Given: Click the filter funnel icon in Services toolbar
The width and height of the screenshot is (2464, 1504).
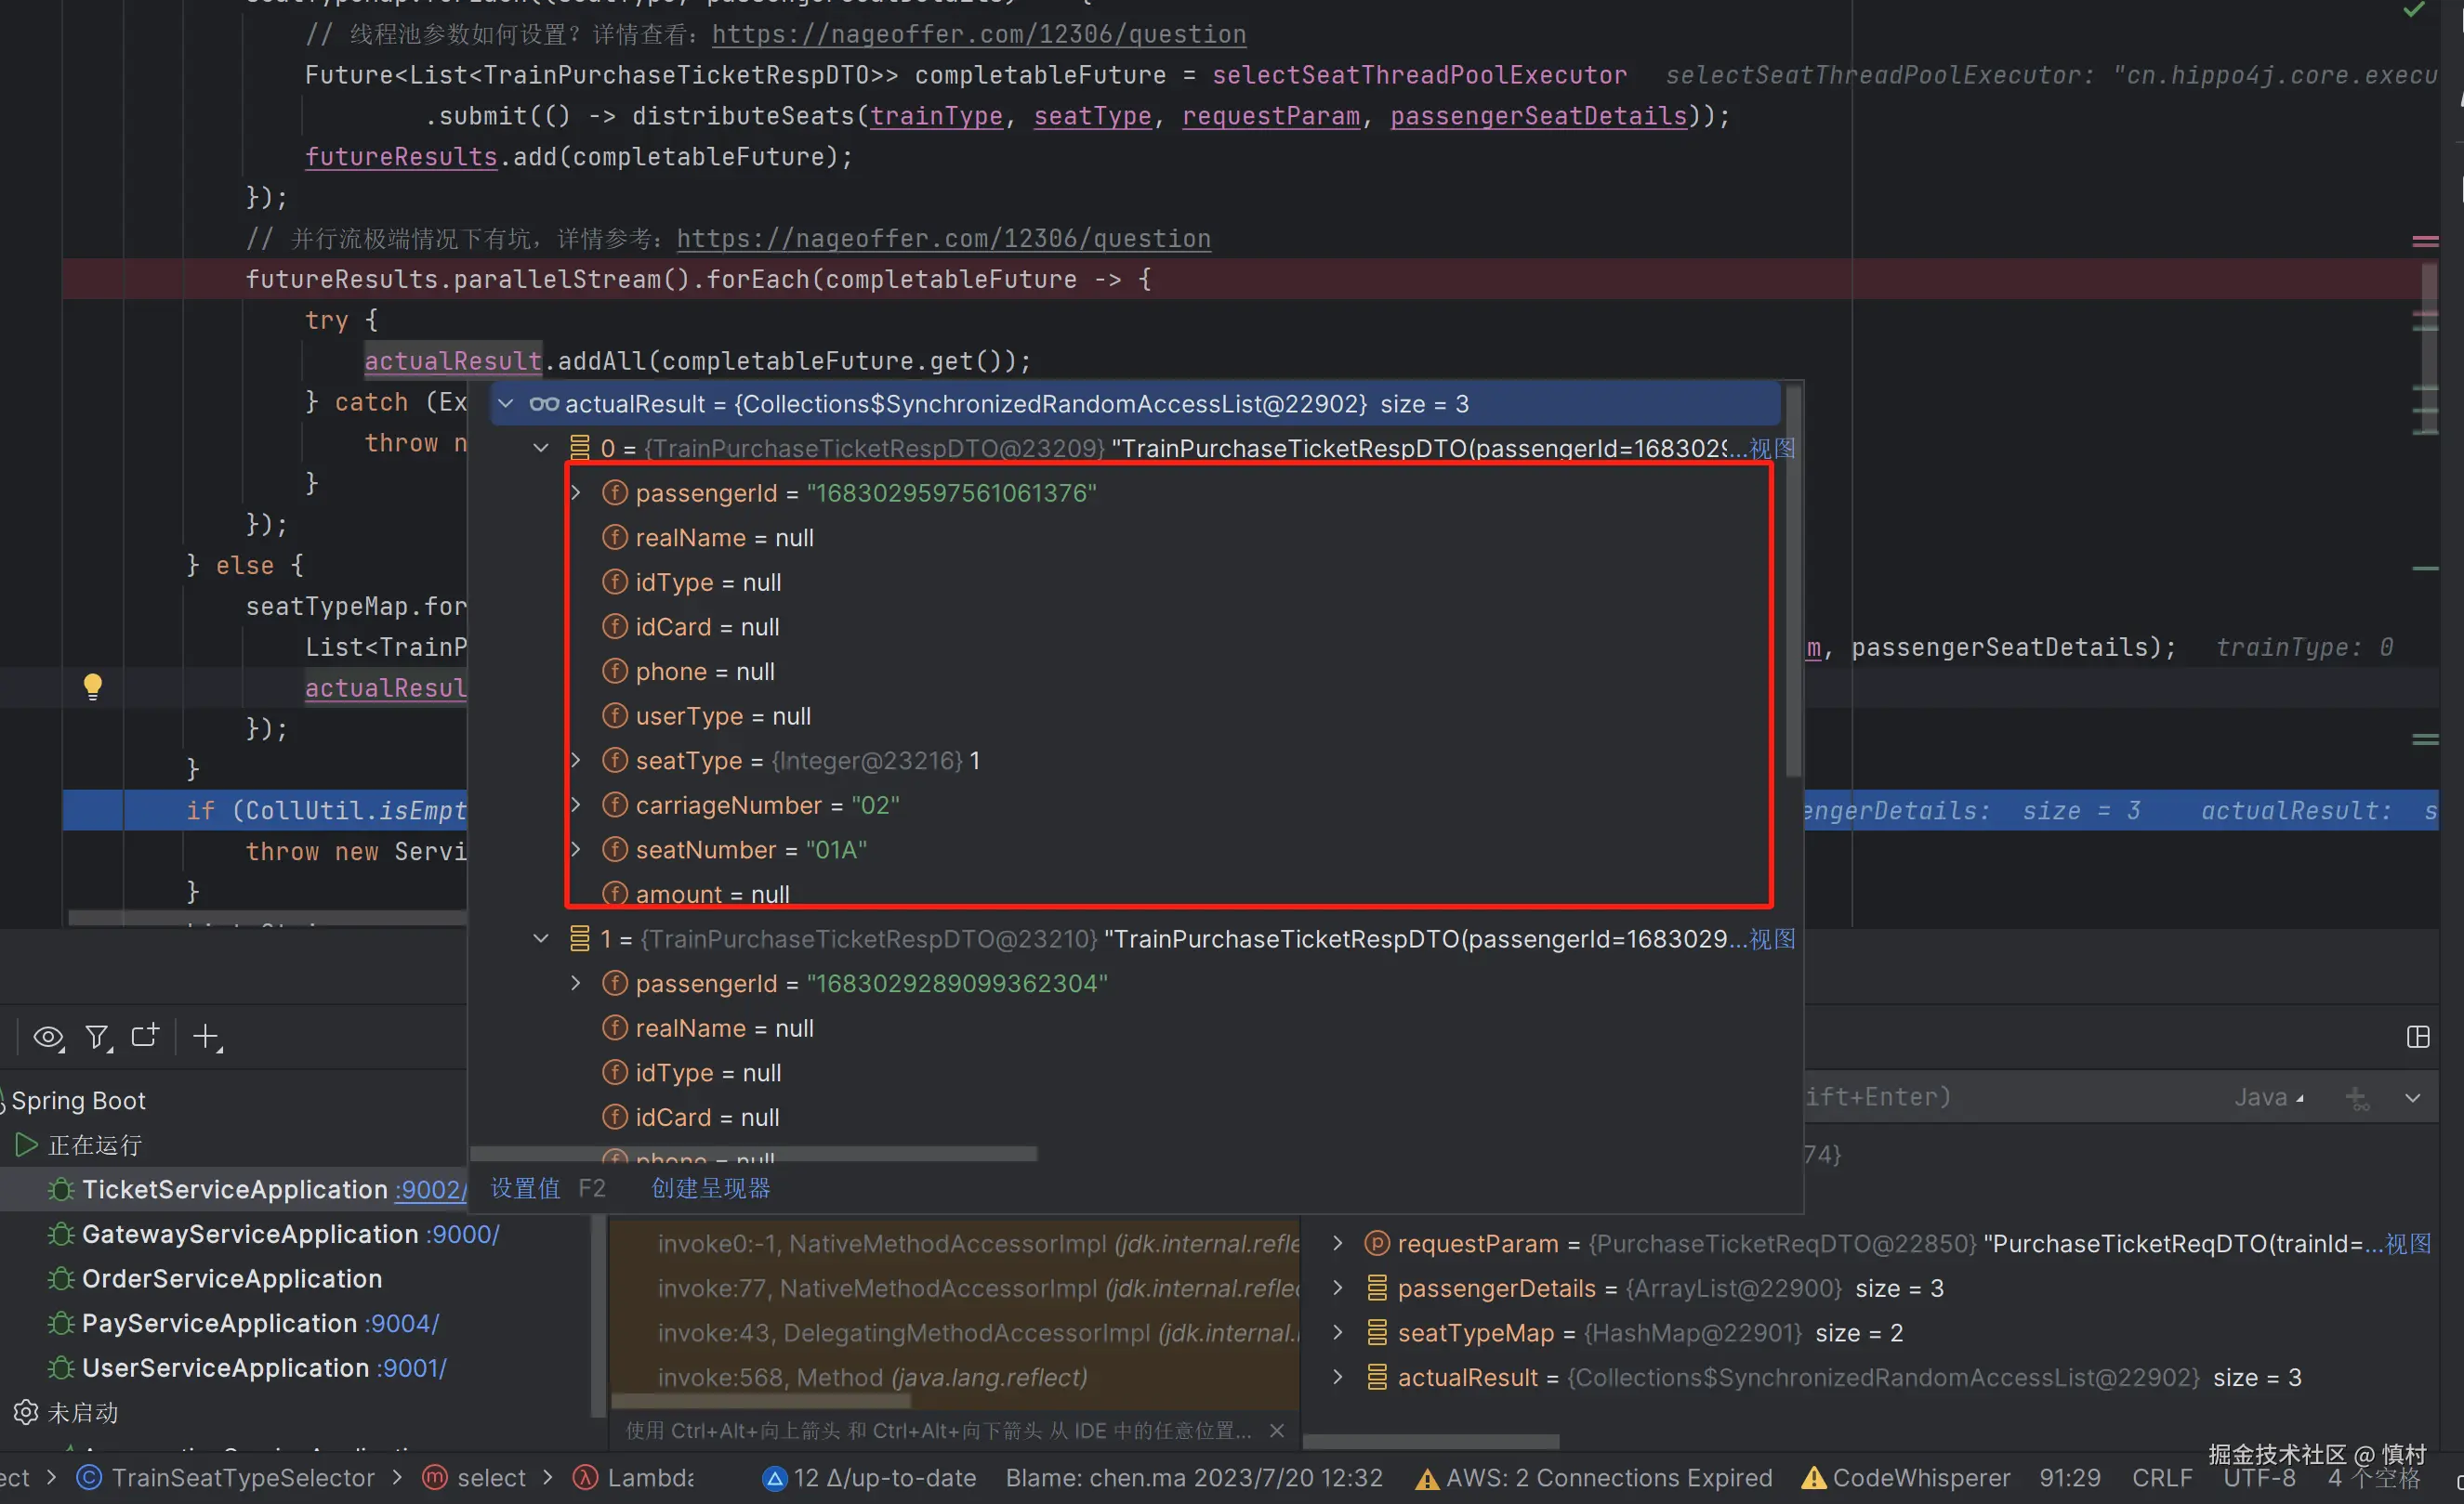Looking at the screenshot, I should (x=97, y=1038).
